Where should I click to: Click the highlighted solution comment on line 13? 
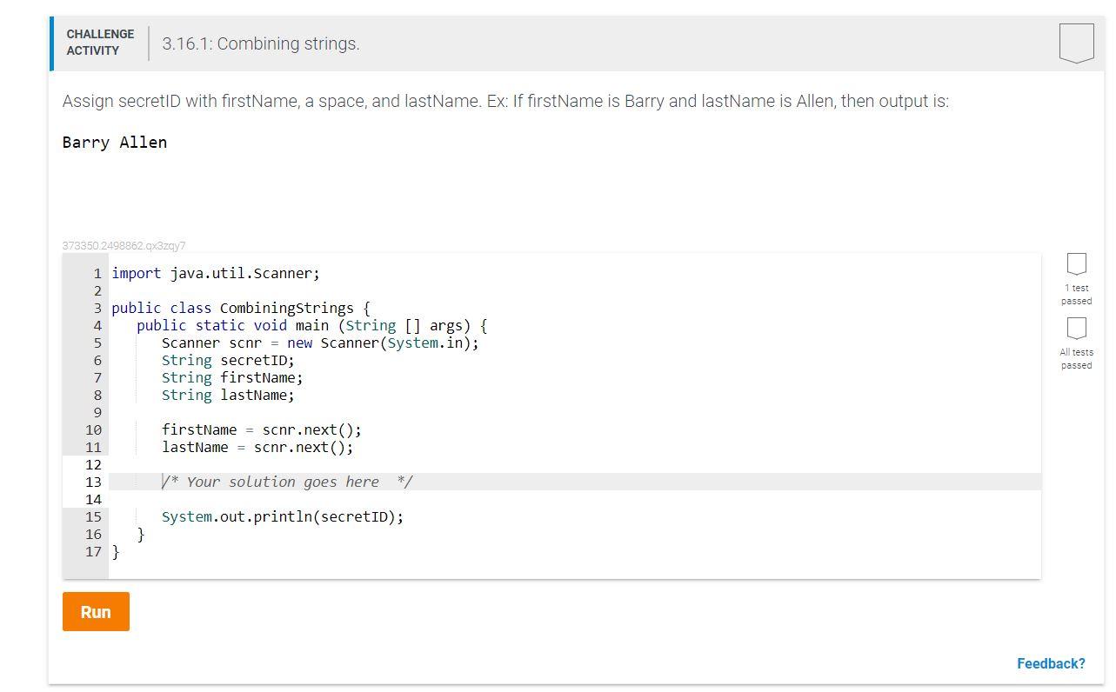pos(287,482)
